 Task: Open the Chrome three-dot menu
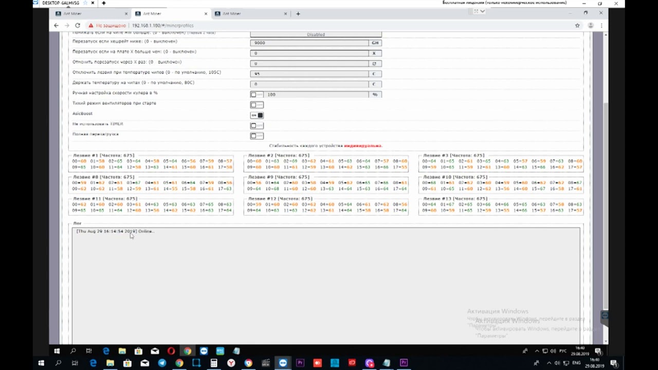pyautogui.click(x=601, y=25)
